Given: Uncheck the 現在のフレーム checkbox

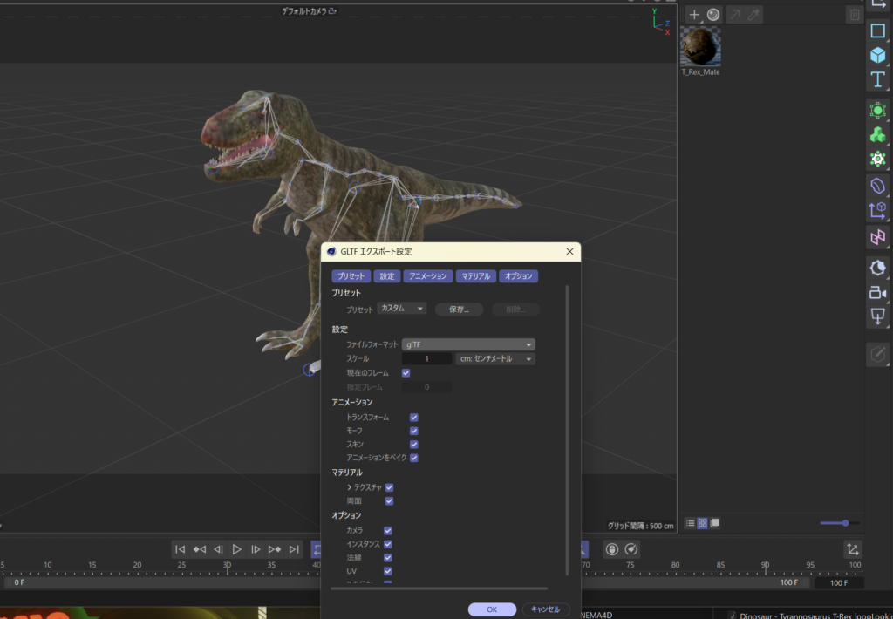Looking at the screenshot, I should pyautogui.click(x=406, y=373).
